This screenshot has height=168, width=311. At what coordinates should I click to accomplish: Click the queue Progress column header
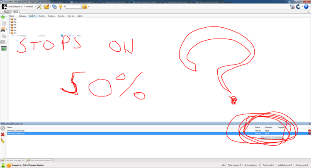[x=281, y=127]
